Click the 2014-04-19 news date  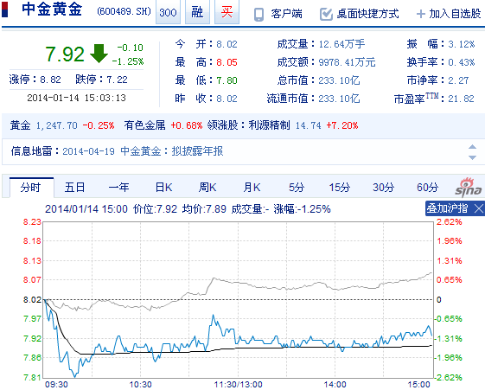pos(88,151)
